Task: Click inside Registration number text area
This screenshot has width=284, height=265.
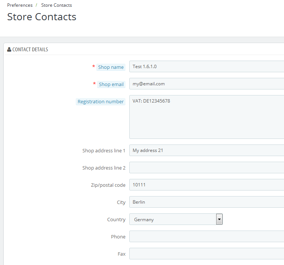Action: (207, 117)
